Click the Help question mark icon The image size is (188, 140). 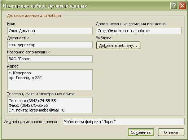click(174, 6)
